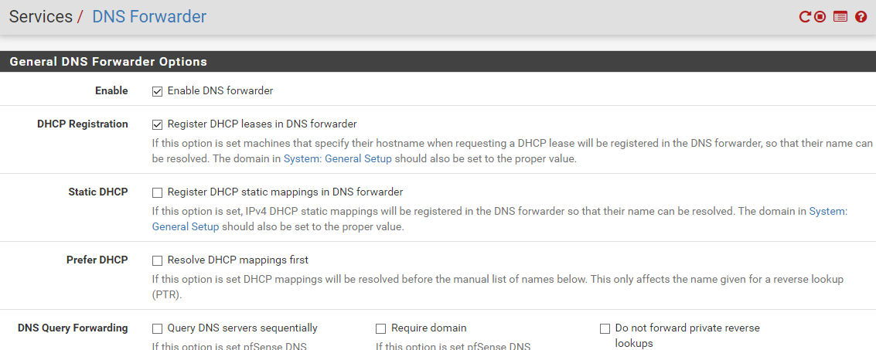Click the Prefer DHCP row label
The width and height of the screenshot is (876, 350).
point(97,260)
